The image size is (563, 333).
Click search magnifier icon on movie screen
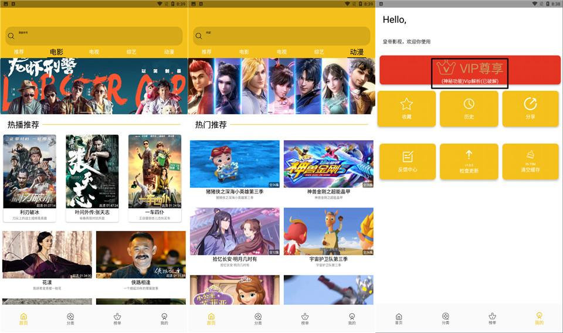pos(11,36)
